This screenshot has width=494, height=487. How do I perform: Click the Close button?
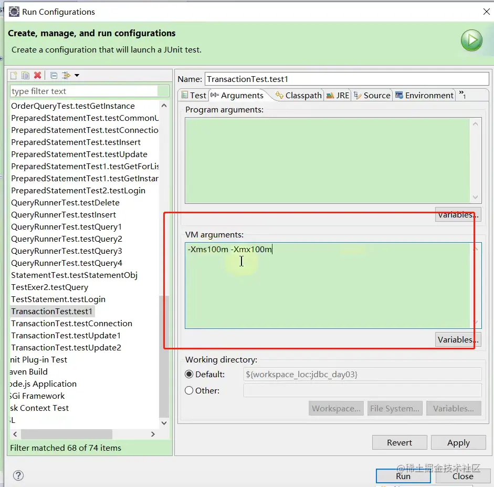463,476
